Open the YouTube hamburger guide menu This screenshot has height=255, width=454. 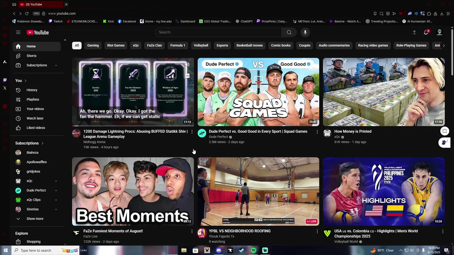click(x=18, y=32)
